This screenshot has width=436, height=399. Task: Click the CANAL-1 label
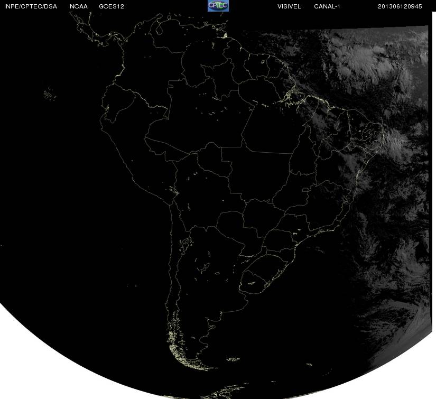coord(327,6)
